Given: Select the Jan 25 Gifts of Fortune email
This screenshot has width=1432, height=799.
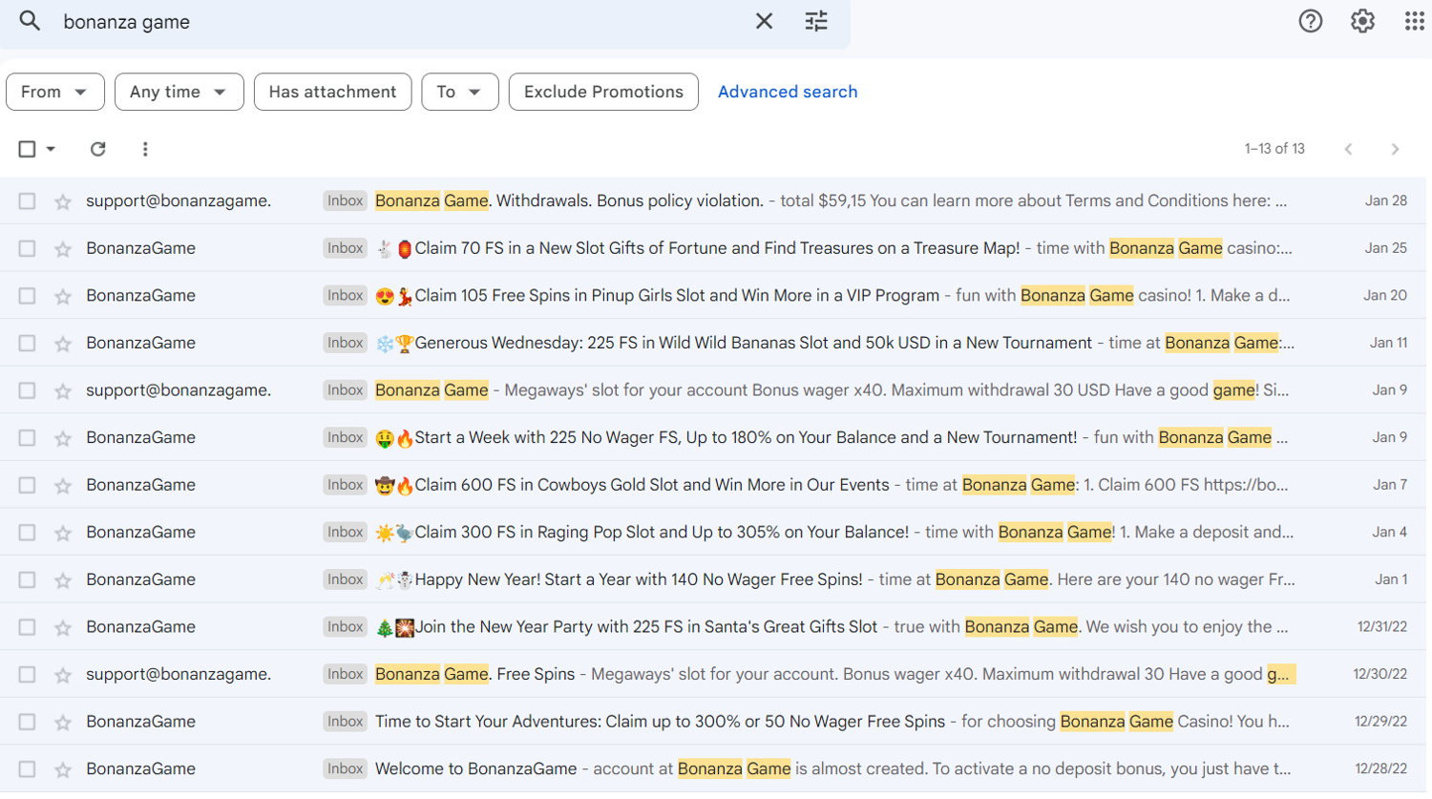Looking at the screenshot, I should [27, 248].
